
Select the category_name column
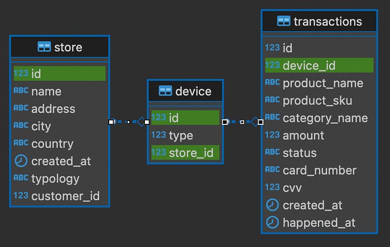(319, 118)
